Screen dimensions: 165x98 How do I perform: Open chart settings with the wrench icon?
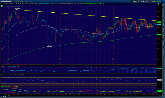point(133,2)
